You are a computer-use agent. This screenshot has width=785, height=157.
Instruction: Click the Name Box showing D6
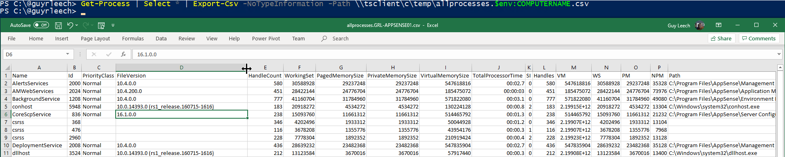click(34, 54)
